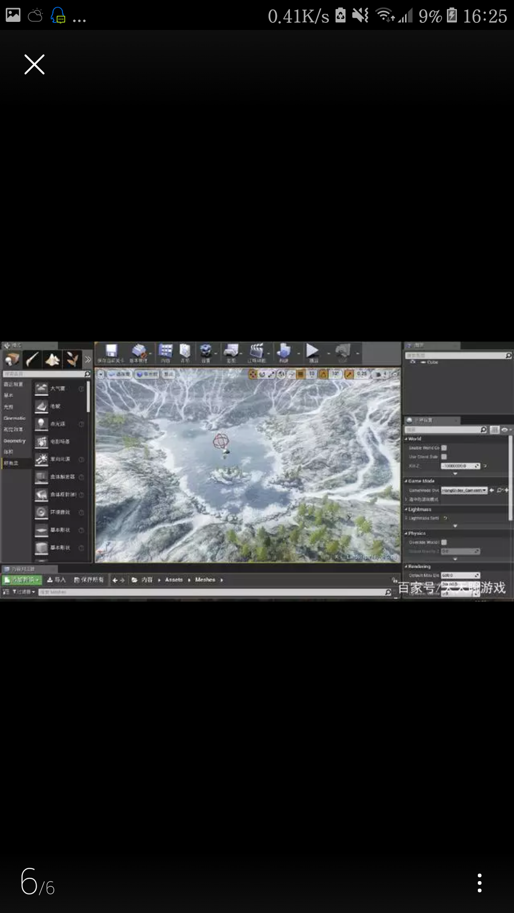Viewport: 514px width, 913px height.
Task: Toggle scale snapping icon
Action: coord(349,375)
